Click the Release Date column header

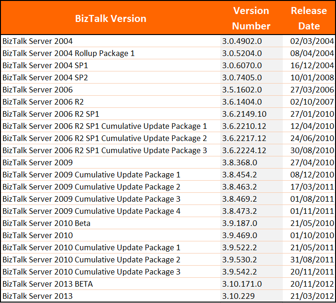[x=309, y=18]
